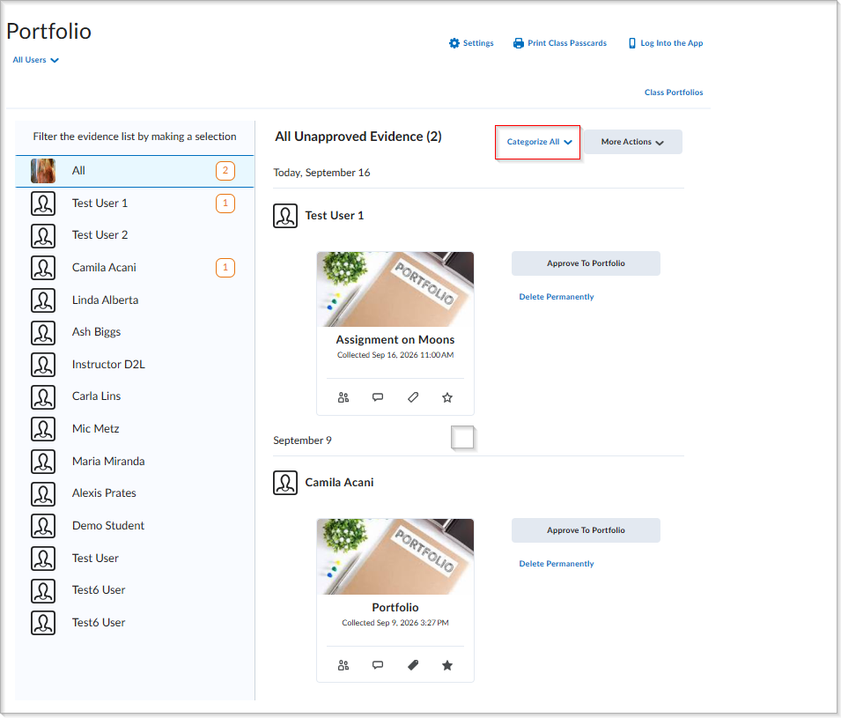Open comments on Assignment on Moons card
Image resolution: width=841 pixels, height=718 pixels.
pyautogui.click(x=378, y=397)
